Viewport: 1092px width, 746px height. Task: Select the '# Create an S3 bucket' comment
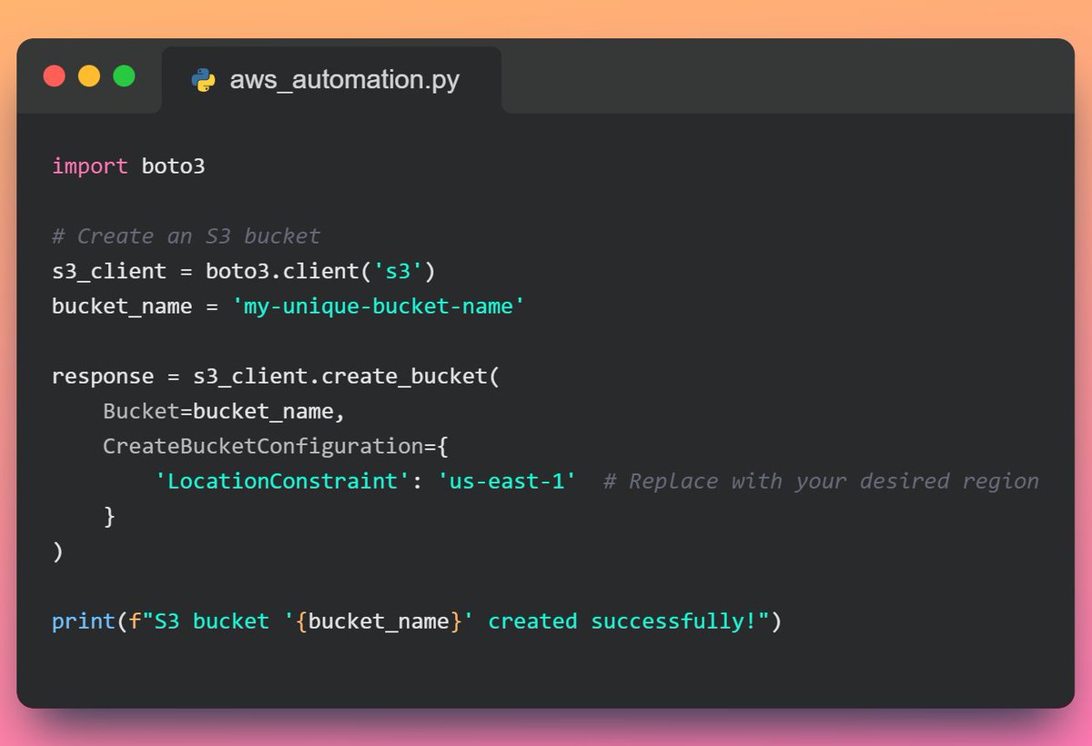pyautogui.click(x=185, y=236)
